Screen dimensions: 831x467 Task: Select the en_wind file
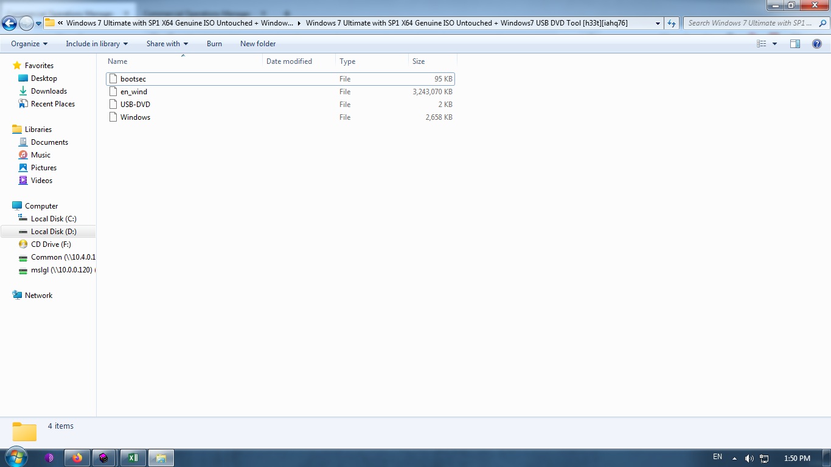(x=280, y=92)
